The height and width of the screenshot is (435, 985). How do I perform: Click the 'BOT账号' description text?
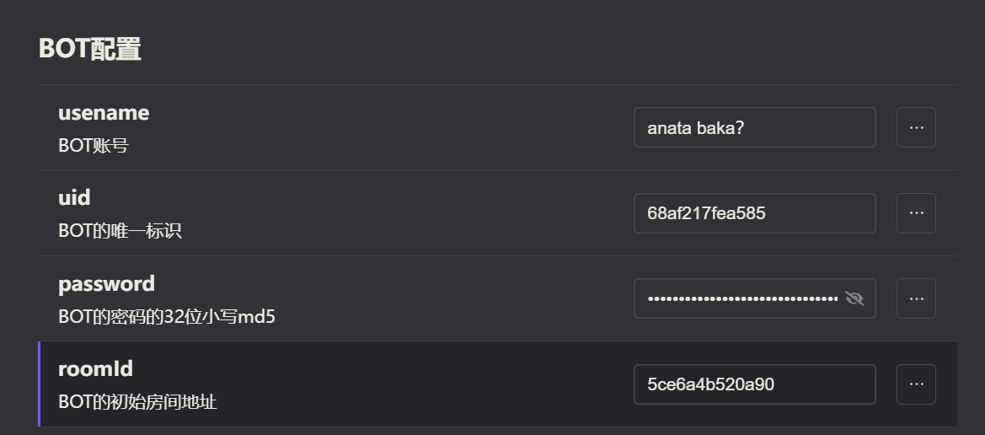(93, 146)
